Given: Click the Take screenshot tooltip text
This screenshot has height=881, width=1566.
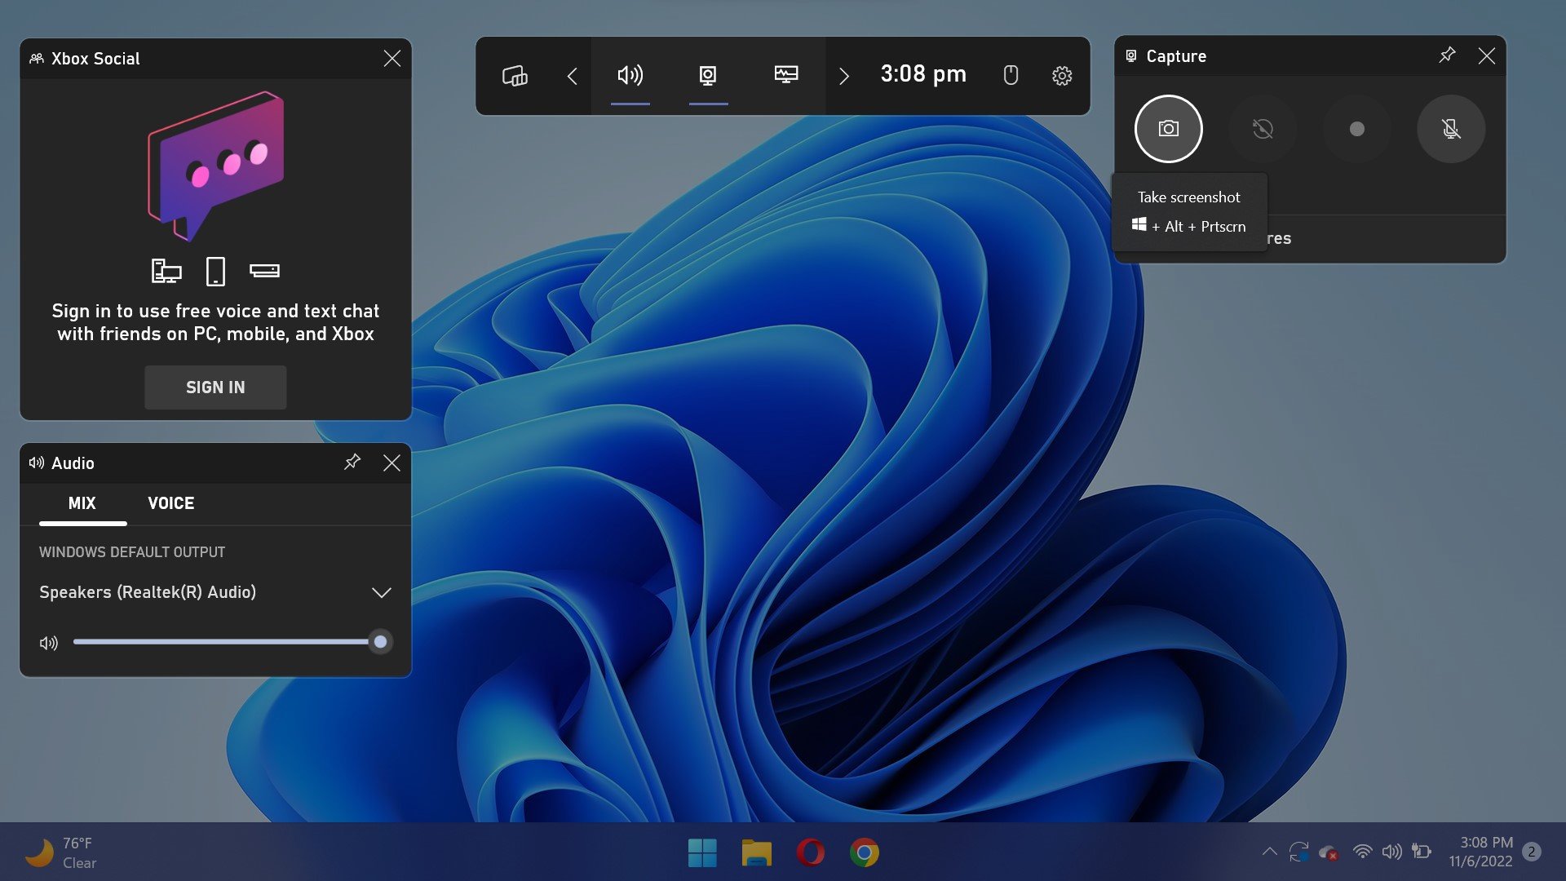Looking at the screenshot, I should [x=1188, y=197].
